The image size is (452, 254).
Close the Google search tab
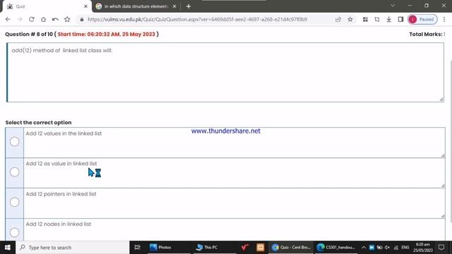174,6
